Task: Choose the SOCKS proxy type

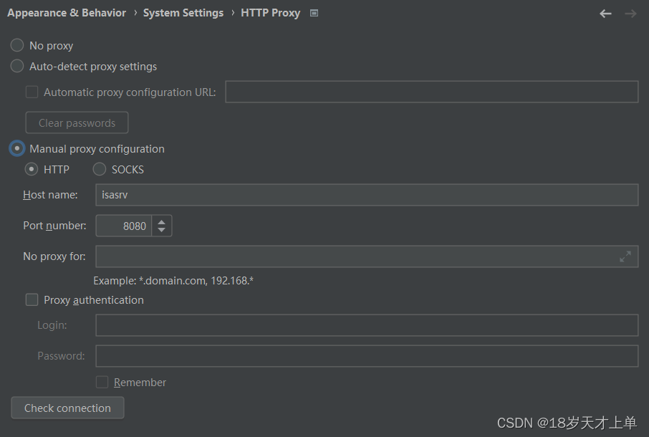Action: click(x=100, y=169)
